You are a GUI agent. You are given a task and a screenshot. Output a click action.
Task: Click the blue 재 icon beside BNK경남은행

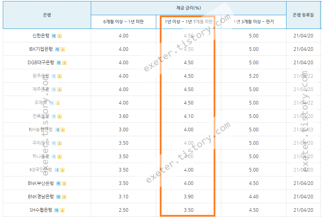(x=58, y=197)
